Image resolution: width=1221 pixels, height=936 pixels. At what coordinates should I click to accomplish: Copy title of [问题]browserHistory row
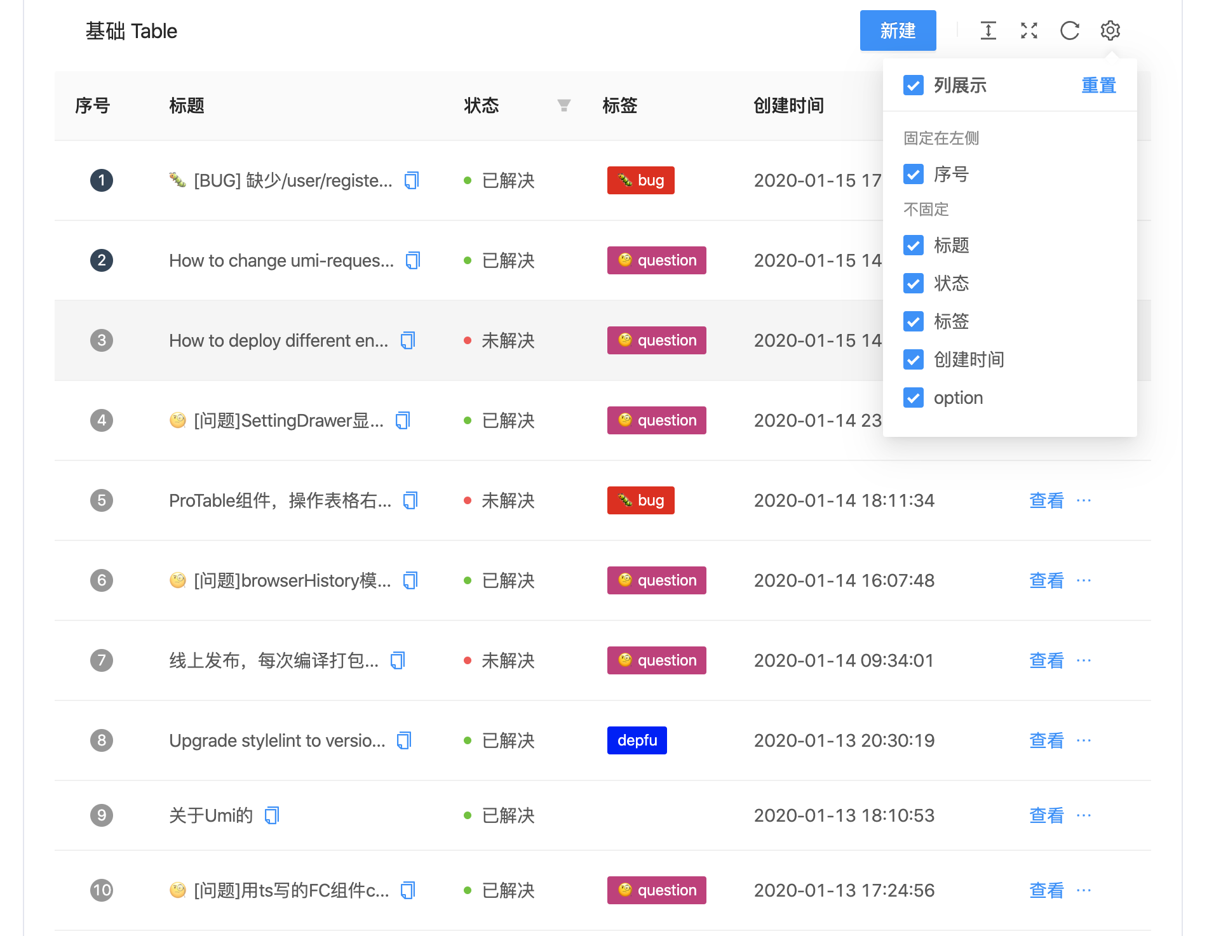pyautogui.click(x=410, y=581)
